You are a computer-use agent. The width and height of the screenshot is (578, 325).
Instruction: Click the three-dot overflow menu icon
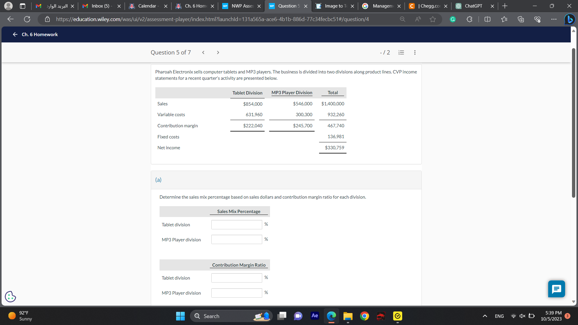point(415,52)
